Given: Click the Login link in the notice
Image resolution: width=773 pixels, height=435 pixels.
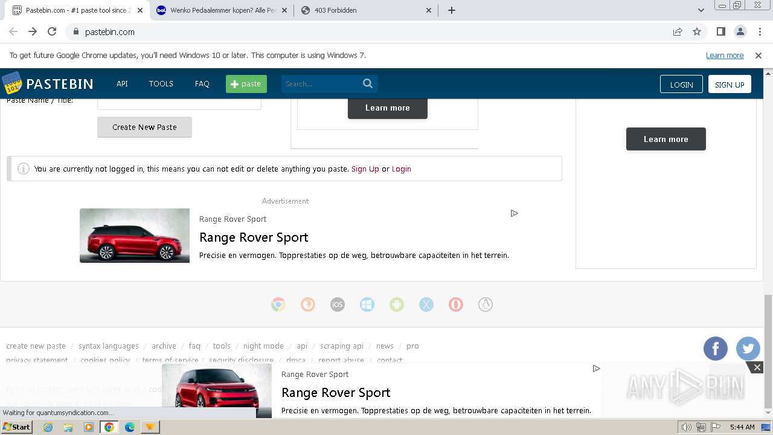Looking at the screenshot, I should pos(402,169).
